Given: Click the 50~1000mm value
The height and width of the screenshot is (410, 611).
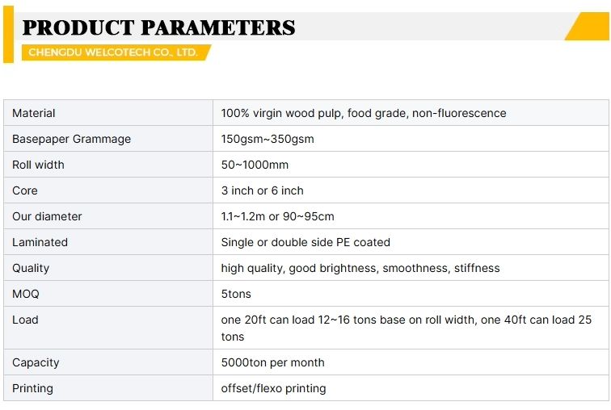Looking at the screenshot, I should 255,165.
